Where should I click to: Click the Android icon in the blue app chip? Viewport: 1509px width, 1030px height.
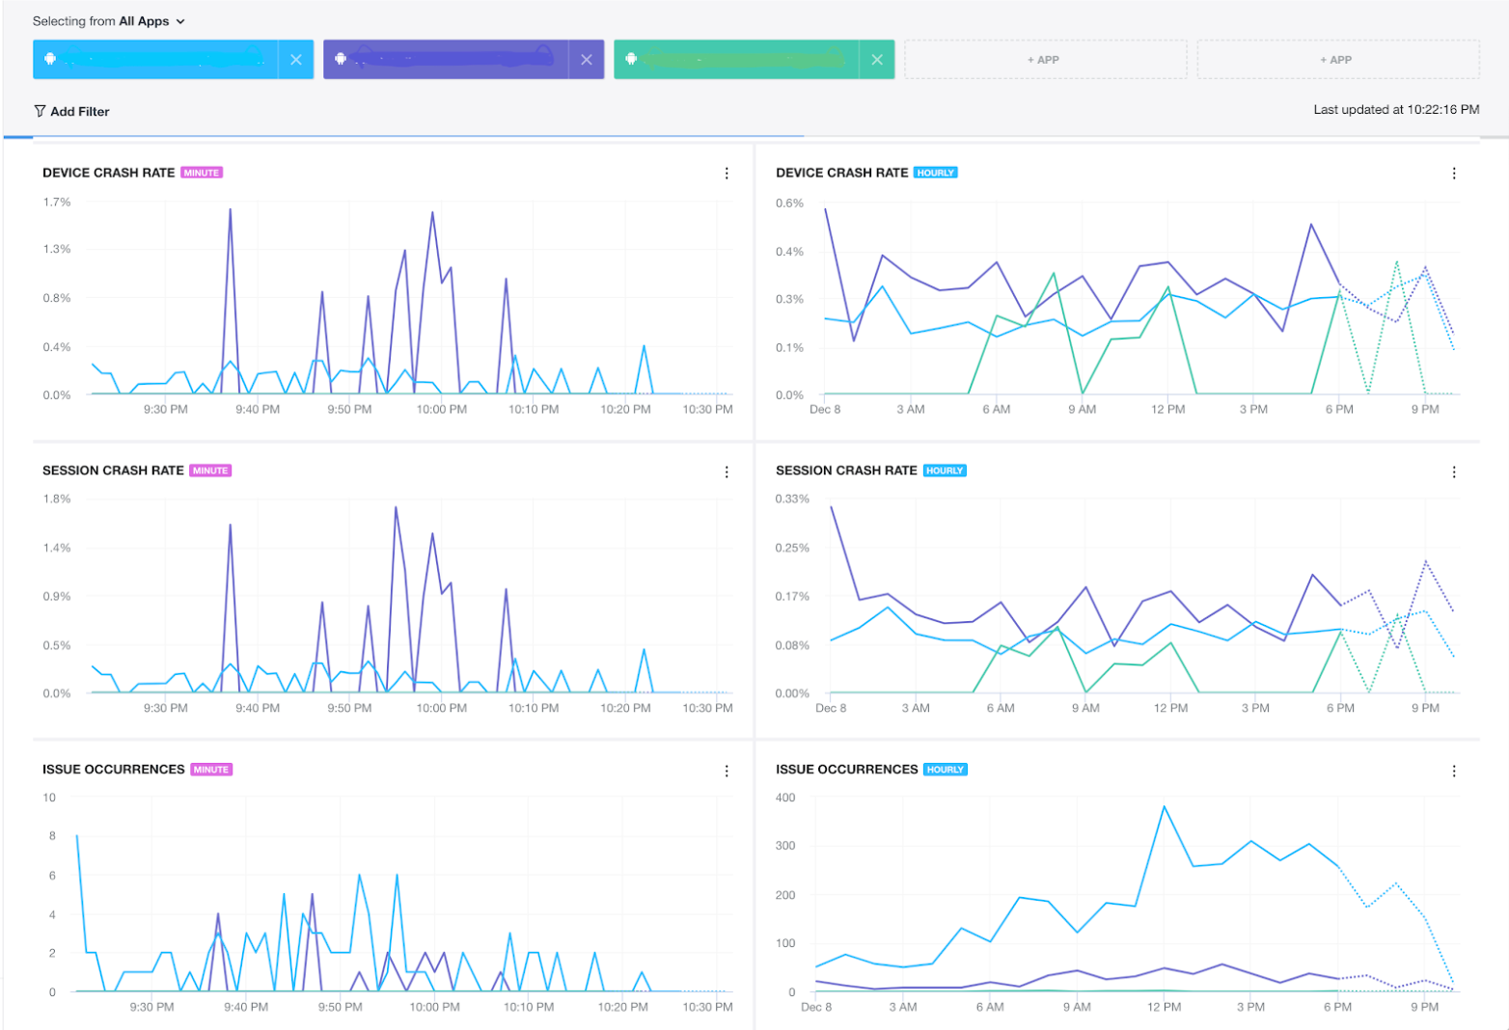coord(50,59)
